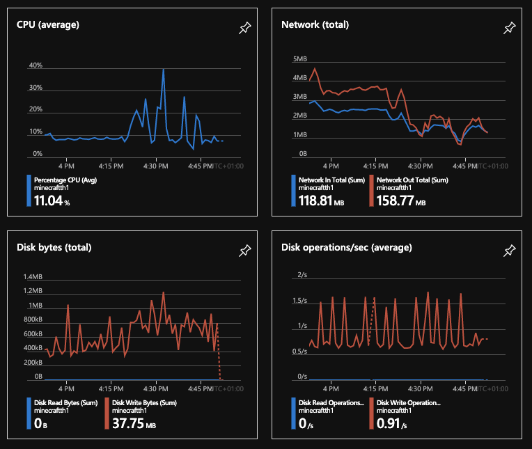
Task: Pin the CPU (average) chart
Action: (245, 28)
